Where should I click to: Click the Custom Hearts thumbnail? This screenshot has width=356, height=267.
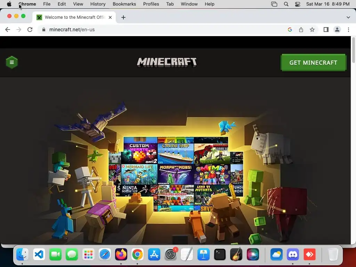click(x=139, y=153)
